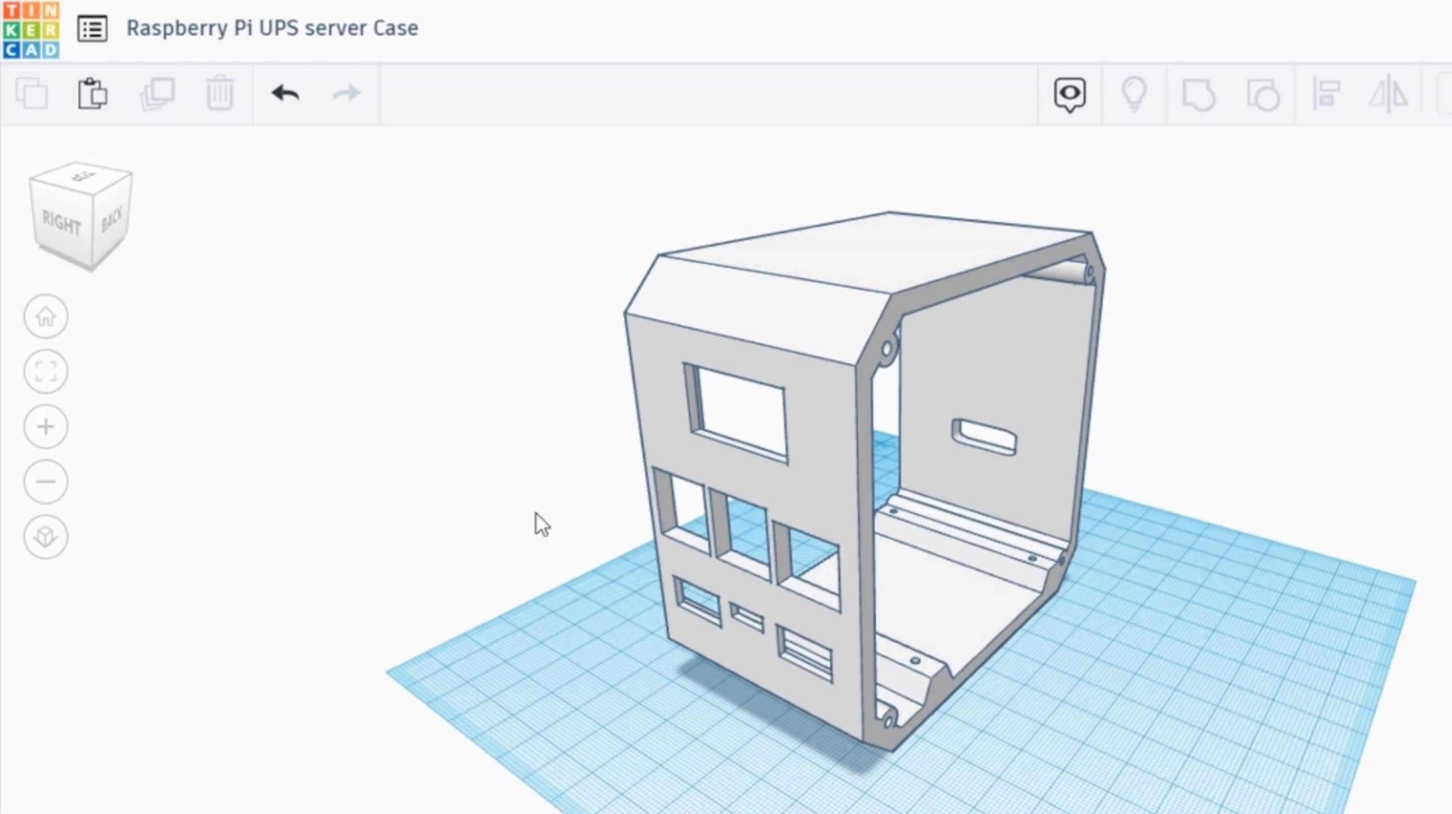Click the Copy toolbar icon
The width and height of the screenshot is (1452, 814).
[31, 94]
